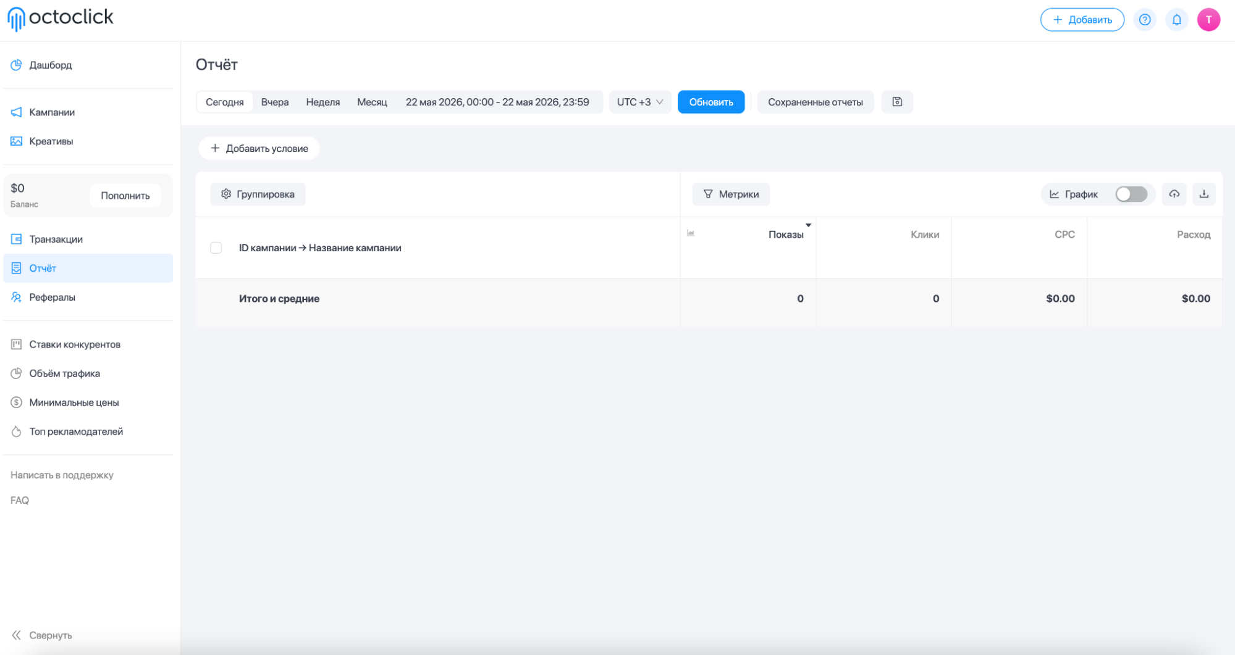Select the Вчера date range tab
This screenshot has width=1235, height=655.
(x=274, y=102)
